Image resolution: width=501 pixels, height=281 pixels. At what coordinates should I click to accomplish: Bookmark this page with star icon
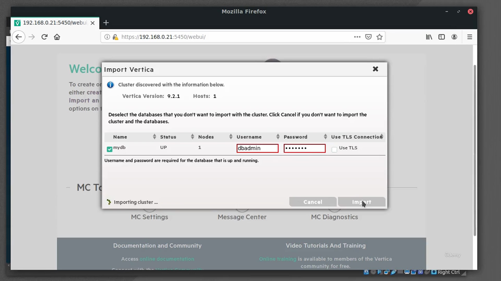coord(379,37)
